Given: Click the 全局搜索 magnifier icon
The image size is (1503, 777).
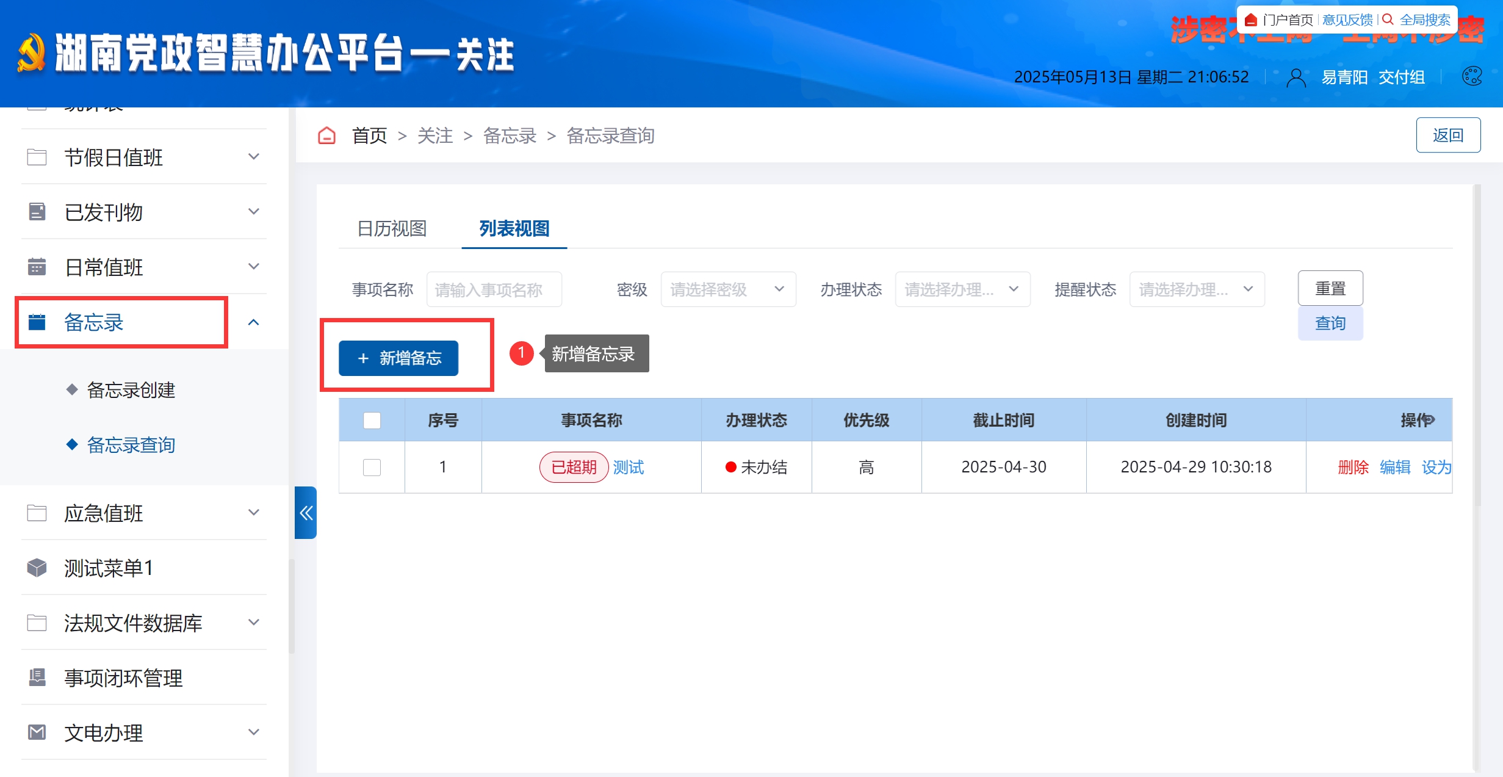Looking at the screenshot, I should pyautogui.click(x=1388, y=20).
